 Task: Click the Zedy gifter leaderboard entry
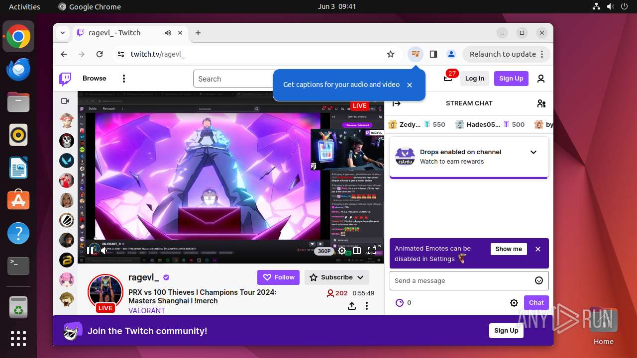pyautogui.click(x=417, y=124)
